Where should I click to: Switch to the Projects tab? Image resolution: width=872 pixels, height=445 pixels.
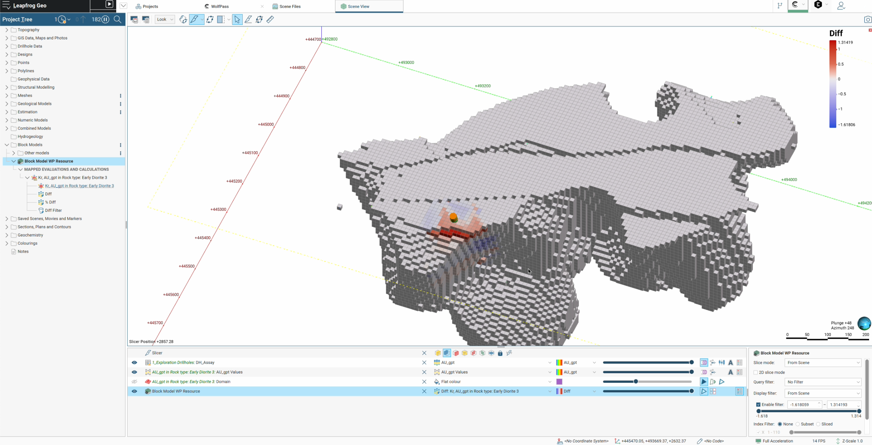150,6
